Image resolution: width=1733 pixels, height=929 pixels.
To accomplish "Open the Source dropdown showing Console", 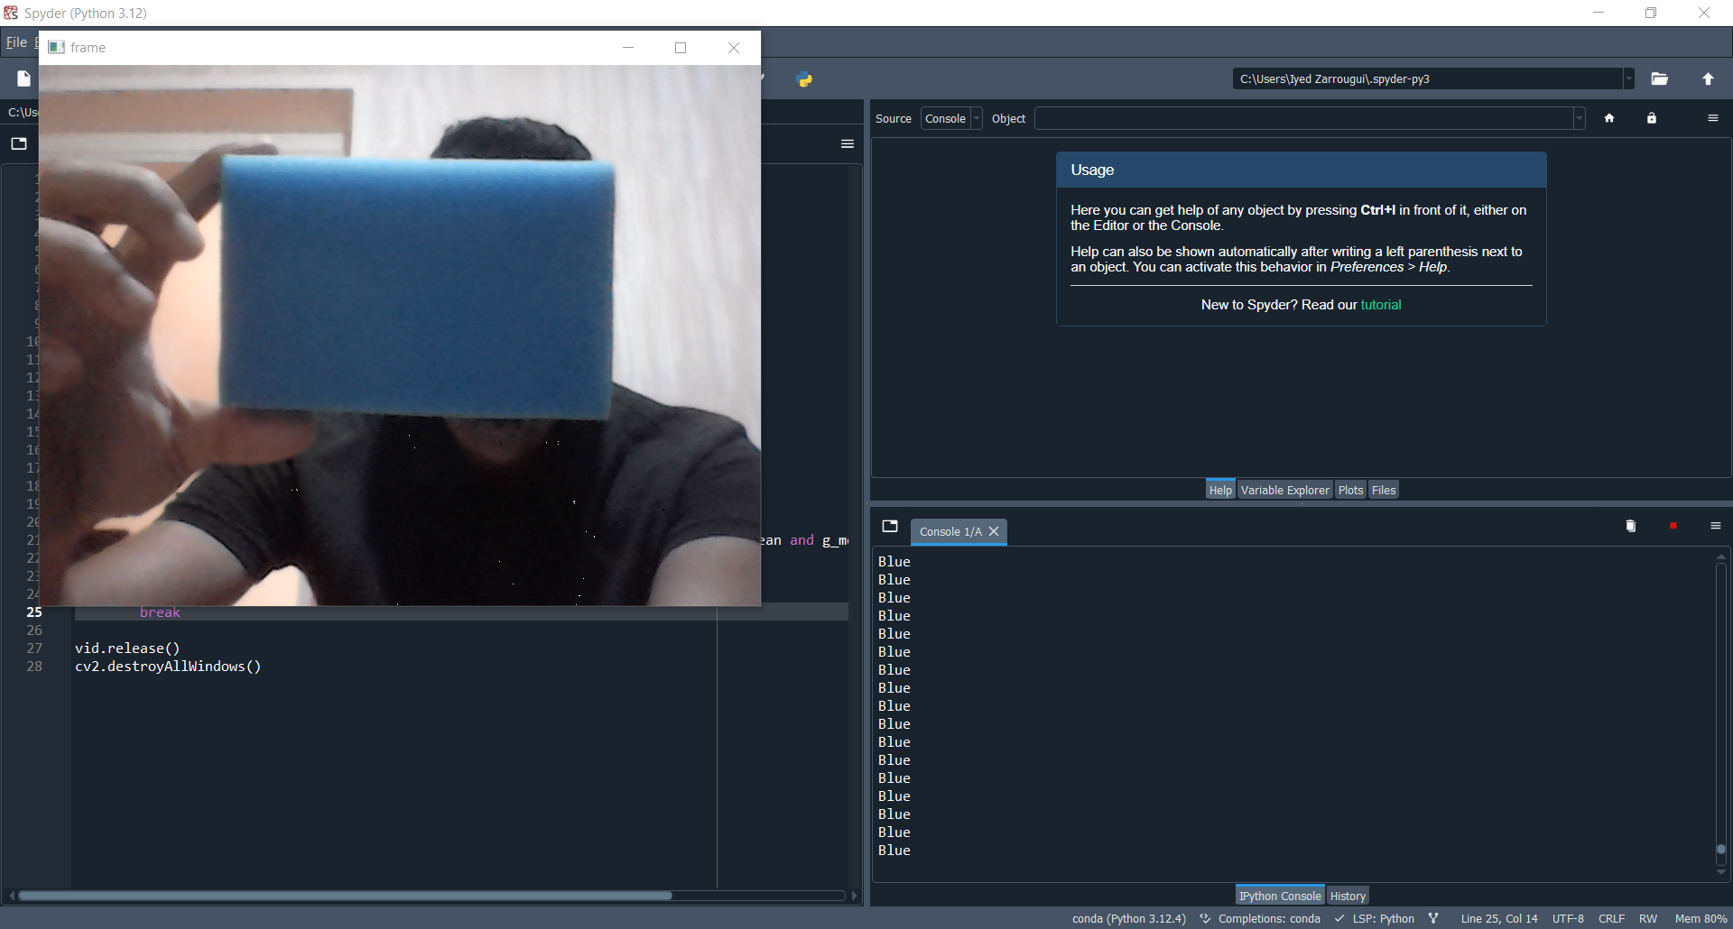I will 950,118.
